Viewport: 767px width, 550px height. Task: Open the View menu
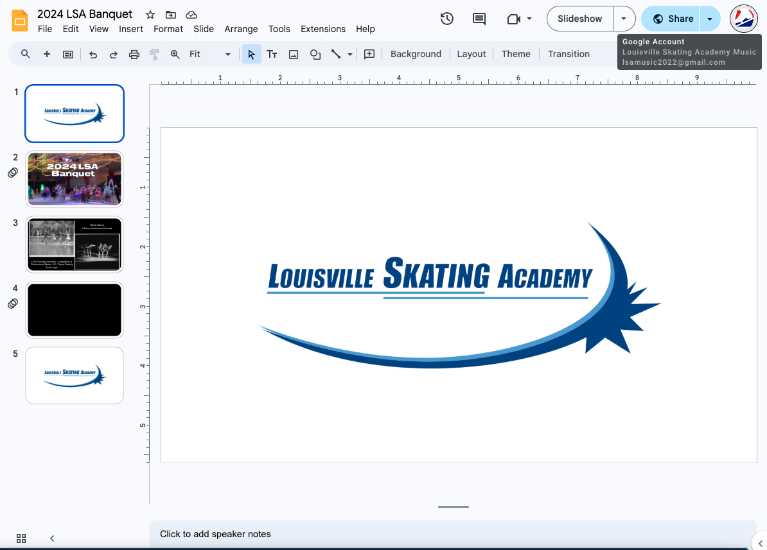(99, 29)
